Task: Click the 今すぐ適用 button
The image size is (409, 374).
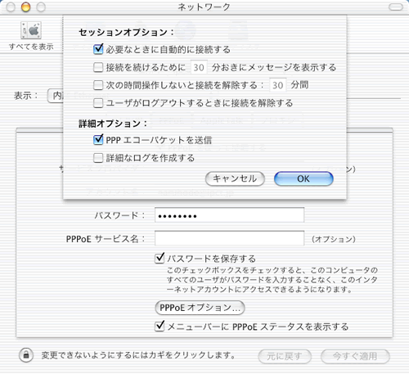Action: pos(355,356)
